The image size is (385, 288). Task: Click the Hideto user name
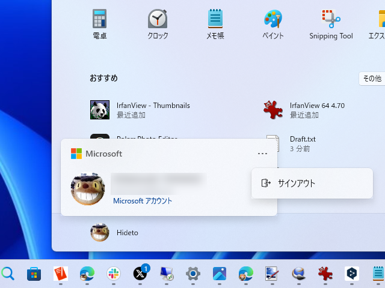(127, 233)
